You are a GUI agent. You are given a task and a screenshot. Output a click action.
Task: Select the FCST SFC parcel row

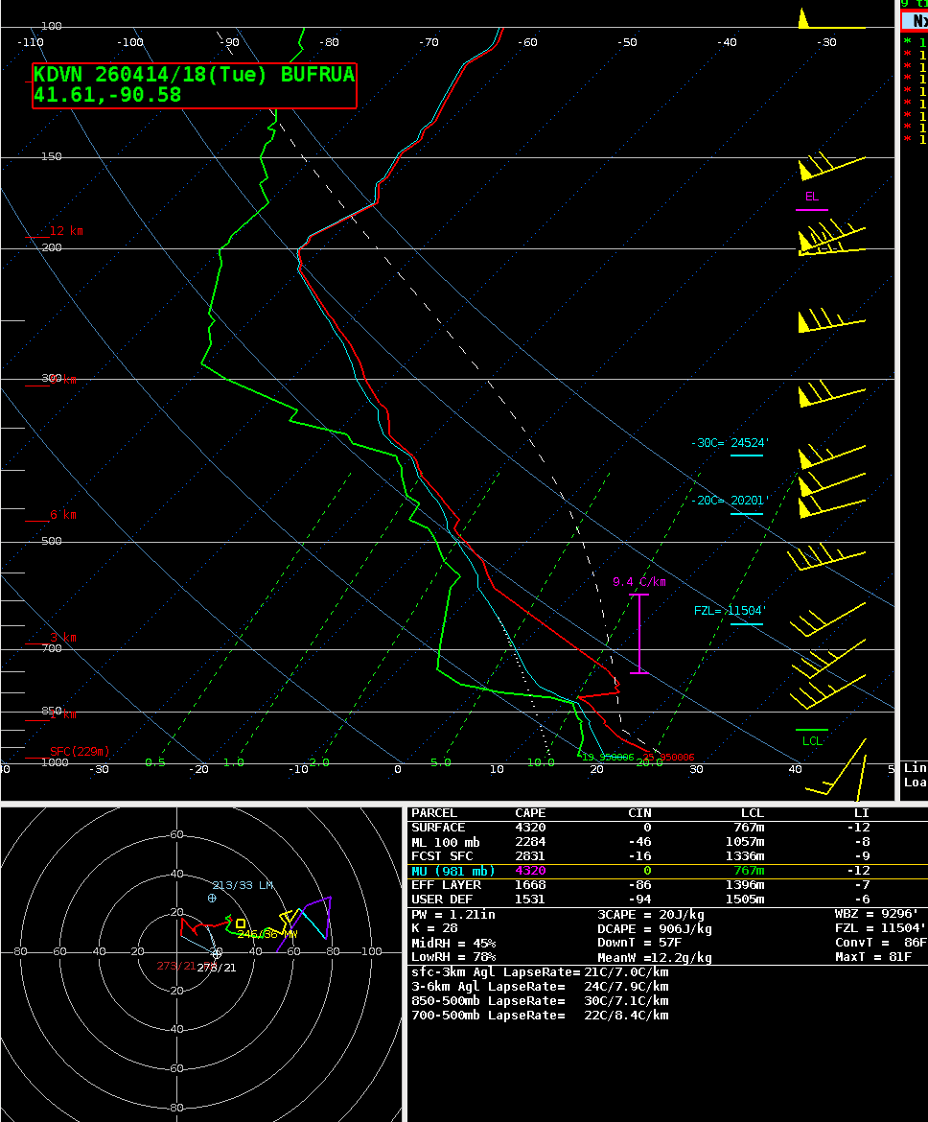pos(667,856)
